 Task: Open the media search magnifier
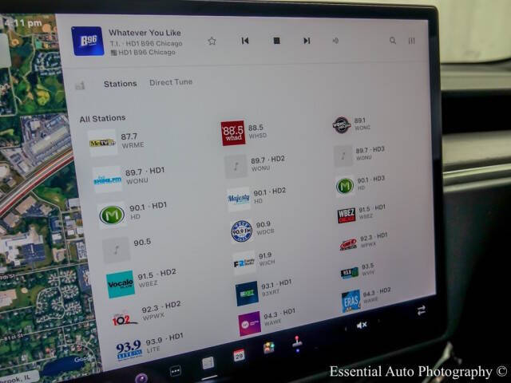click(393, 41)
